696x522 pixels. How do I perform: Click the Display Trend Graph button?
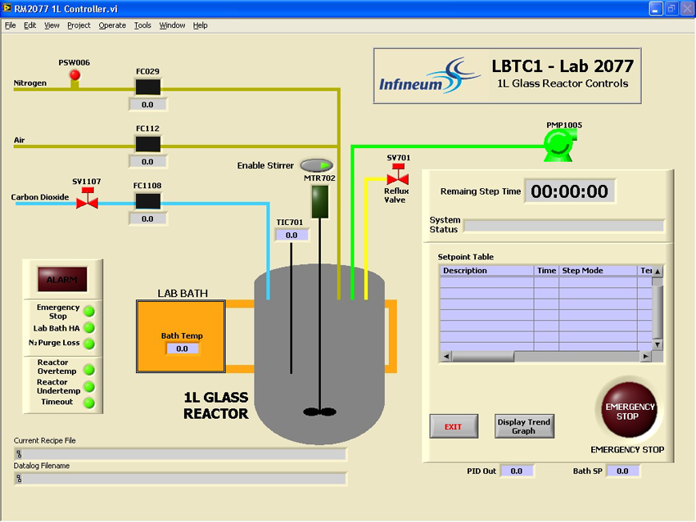pyautogui.click(x=524, y=426)
